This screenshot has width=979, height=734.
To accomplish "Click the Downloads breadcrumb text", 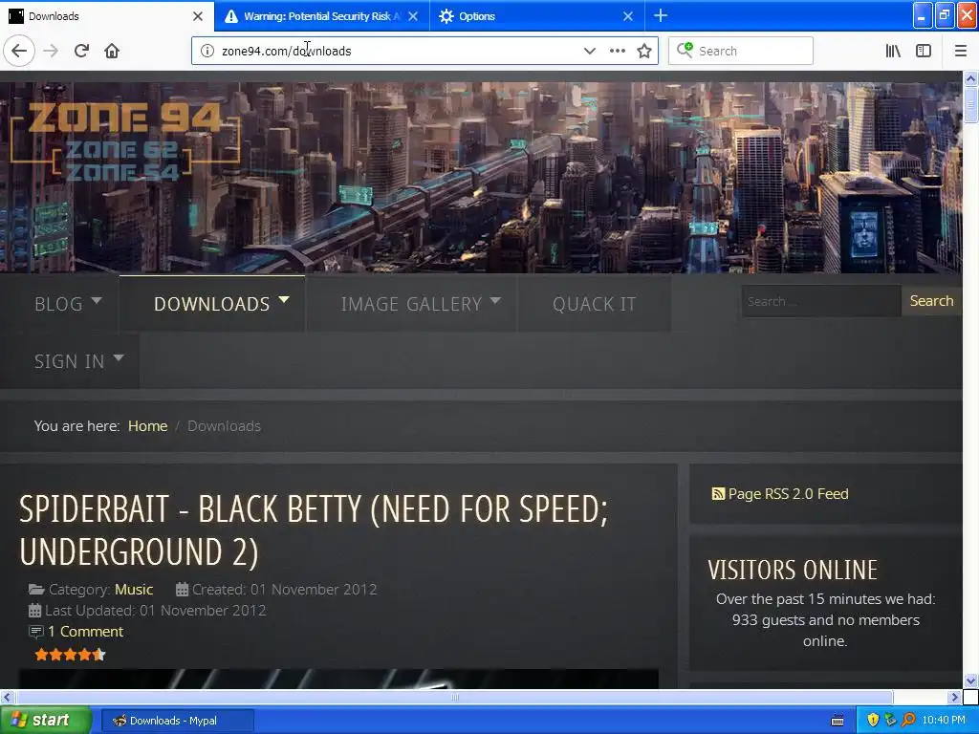I will 224,426.
